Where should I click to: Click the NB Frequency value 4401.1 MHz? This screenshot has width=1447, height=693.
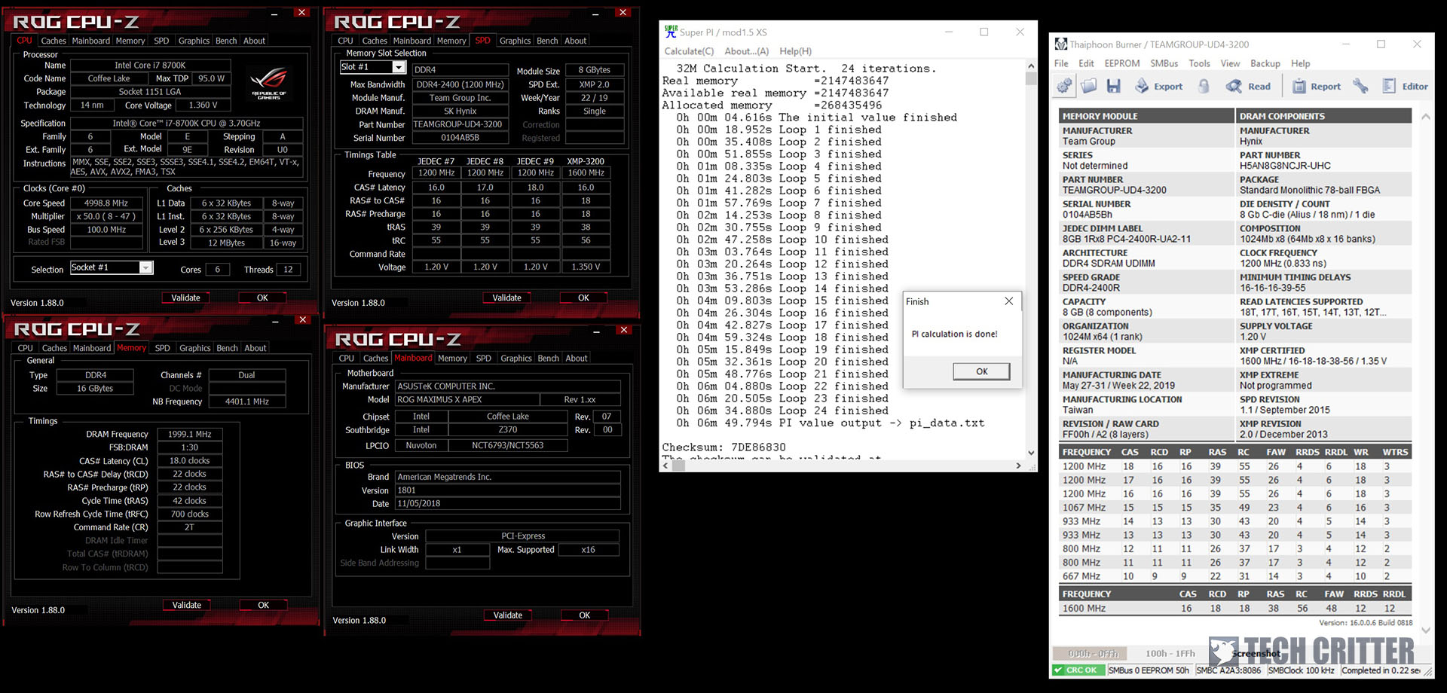246,401
